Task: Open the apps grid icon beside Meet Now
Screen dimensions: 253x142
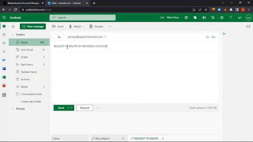Action: click(186, 17)
